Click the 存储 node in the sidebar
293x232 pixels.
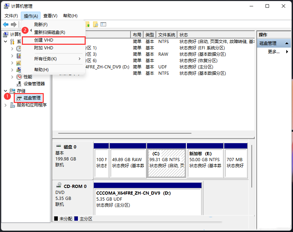pyautogui.click(x=22, y=91)
